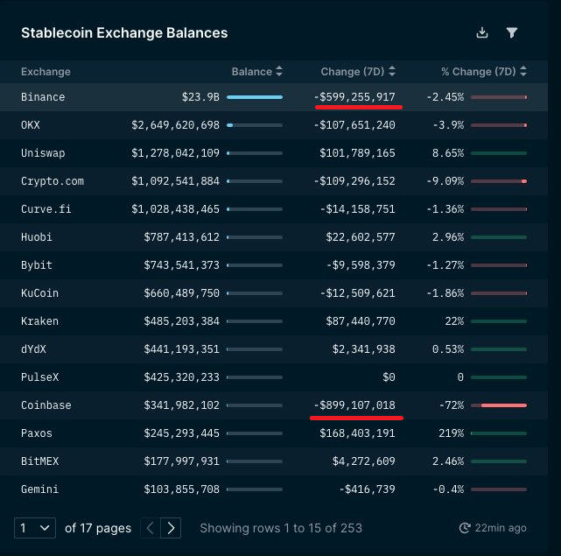Image resolution: width=561 pixels, height=556 pixels.
Task: Click the OKX exchange name
Action: 31,125
